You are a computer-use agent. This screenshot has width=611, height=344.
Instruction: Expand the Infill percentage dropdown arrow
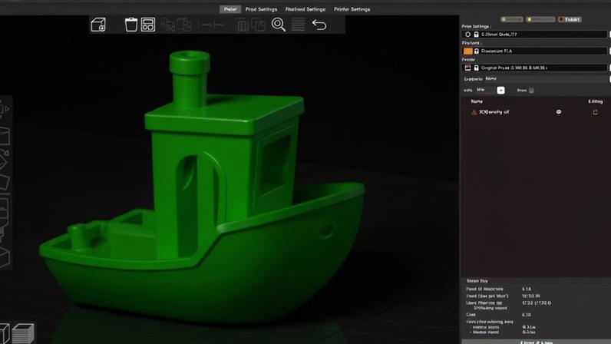pyautogui.click(x=500, y=91)
